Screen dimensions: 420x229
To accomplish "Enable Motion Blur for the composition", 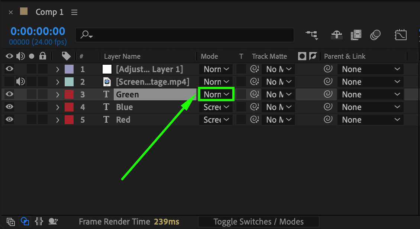I will click(x=375, y=35).
